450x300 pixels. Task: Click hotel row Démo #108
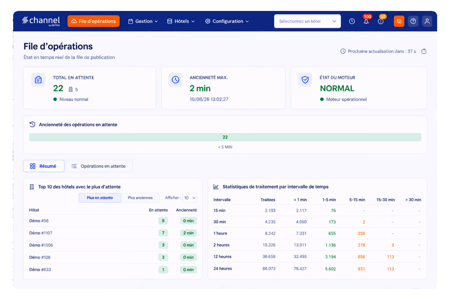tap(113, 258)
